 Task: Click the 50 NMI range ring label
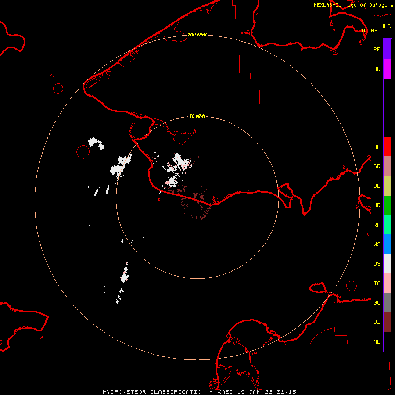coord(197,116)
